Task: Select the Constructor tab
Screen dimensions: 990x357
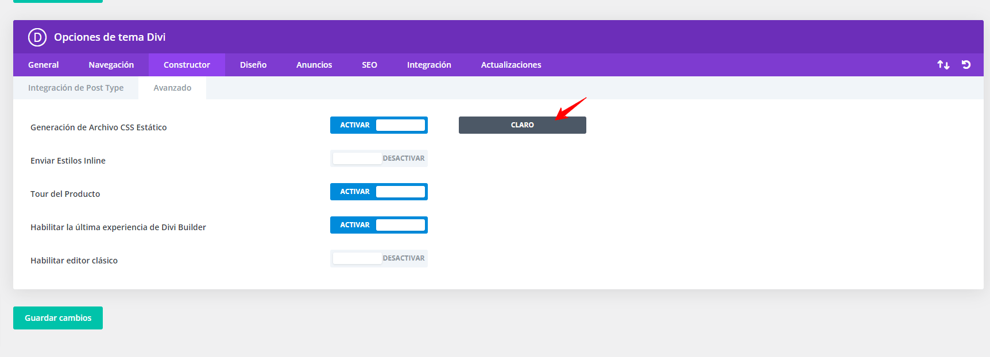Action: (187, 65)
